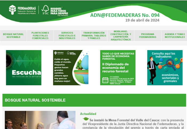The image size is (187, 129).
Task: Open the Programa Fedemaderas section
Action: tap(147, 36)
